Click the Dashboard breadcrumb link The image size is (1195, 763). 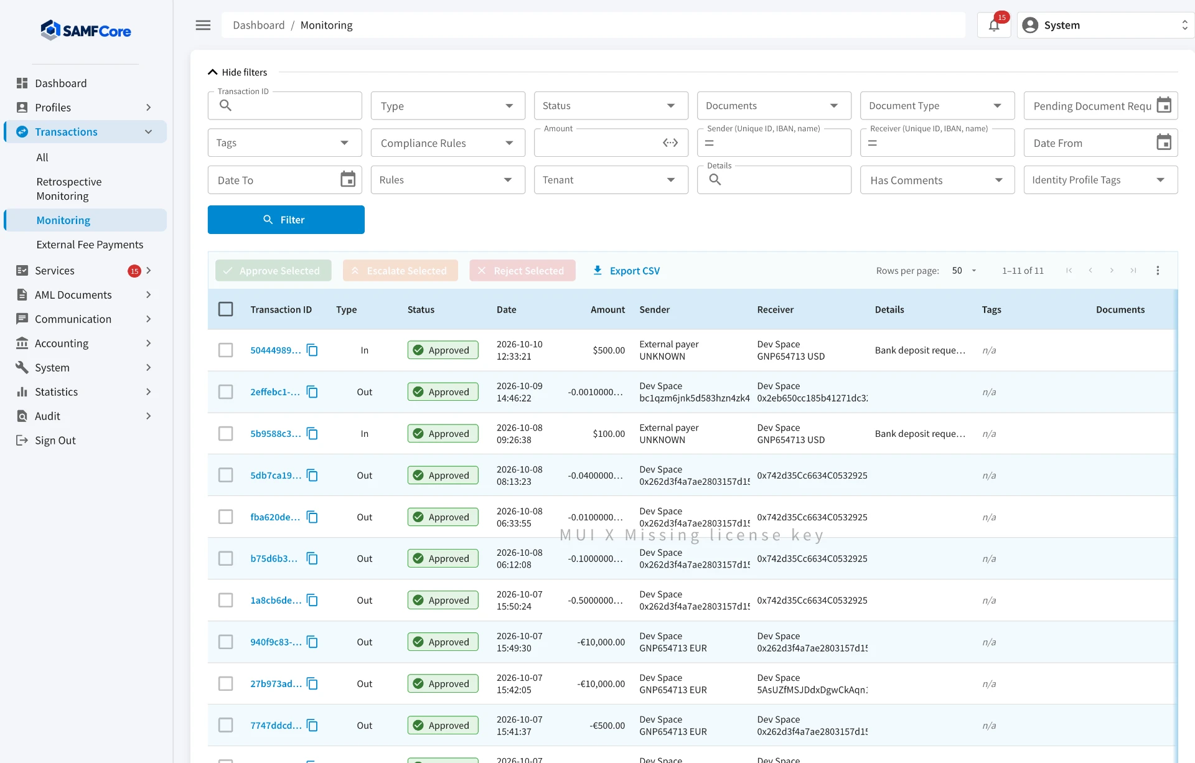[x=258, y=25]
